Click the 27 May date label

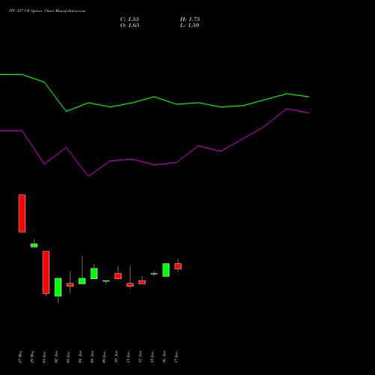[20, 357]
